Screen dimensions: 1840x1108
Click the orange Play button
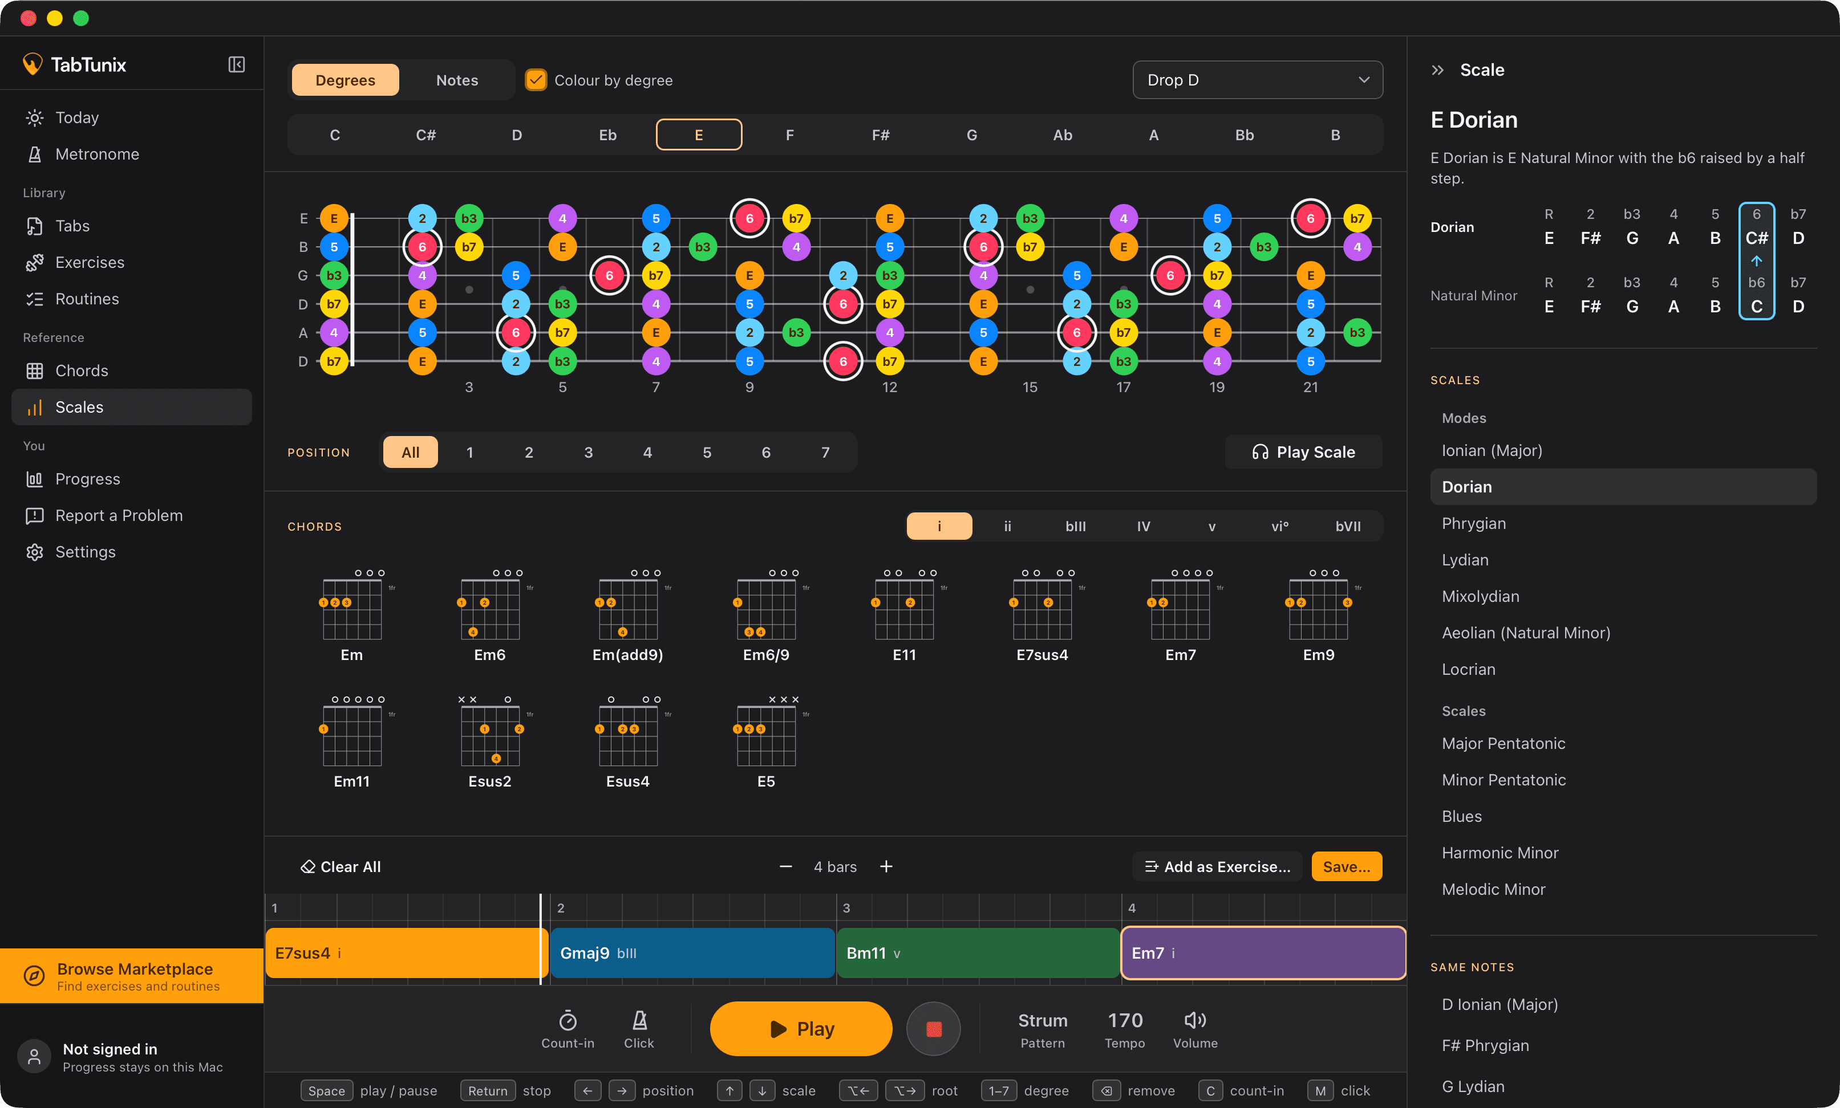[801, 1029]
